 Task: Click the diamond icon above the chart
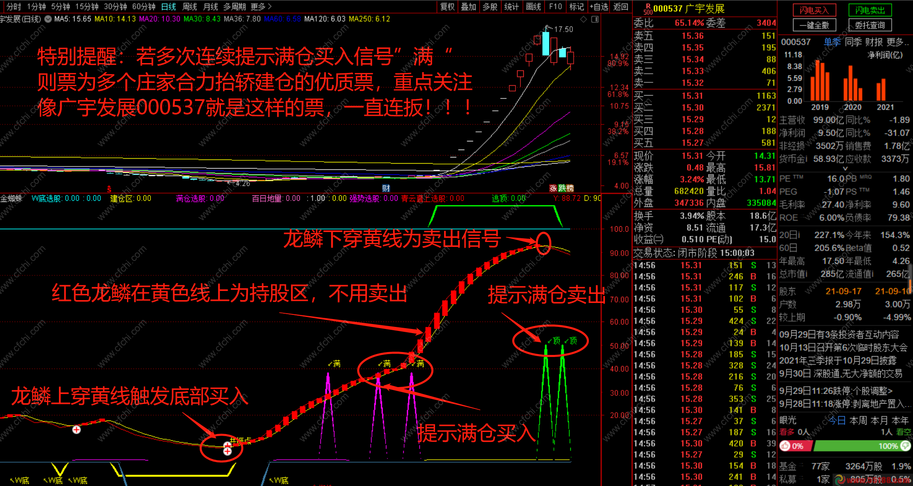pyautogui.click(x=583, y=19)
